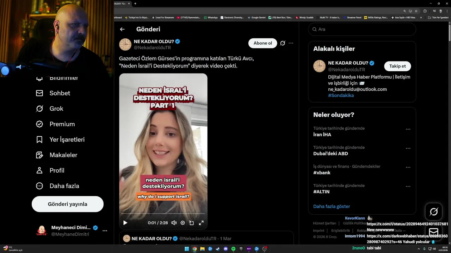
Task: Click Takip et for NE KADAR OLDU?
Action: point(397,66)
